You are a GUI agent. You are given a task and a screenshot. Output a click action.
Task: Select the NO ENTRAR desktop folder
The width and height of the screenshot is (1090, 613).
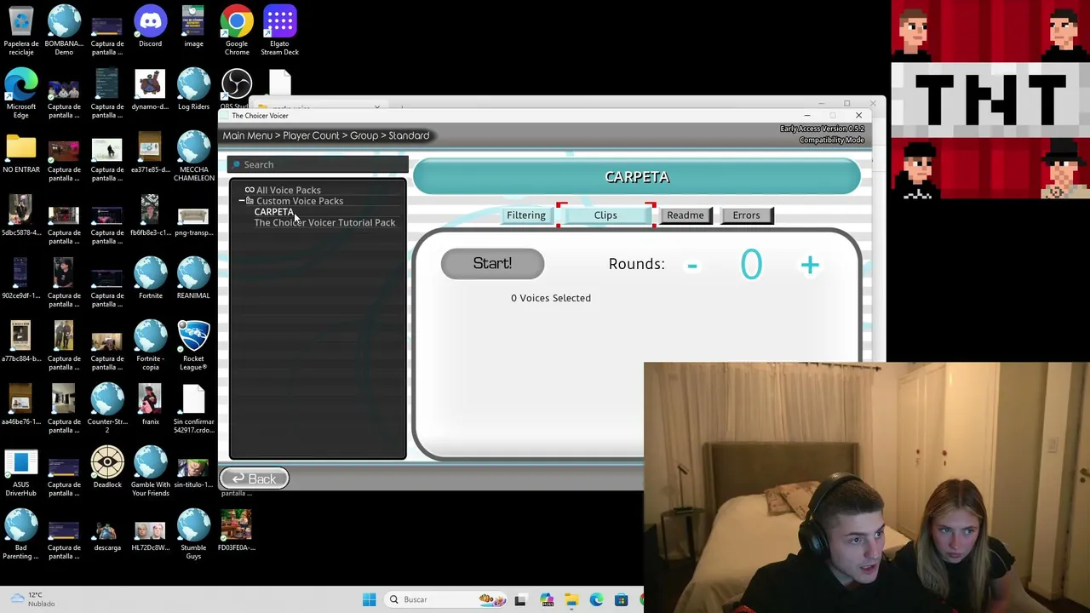(21, 153)
